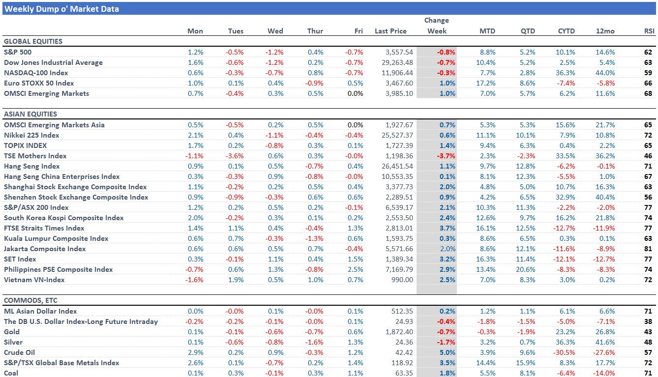Screen dimensions: 658x377
Task: Click the 'Hang Seng Index' row label
Action: (31, 166)
